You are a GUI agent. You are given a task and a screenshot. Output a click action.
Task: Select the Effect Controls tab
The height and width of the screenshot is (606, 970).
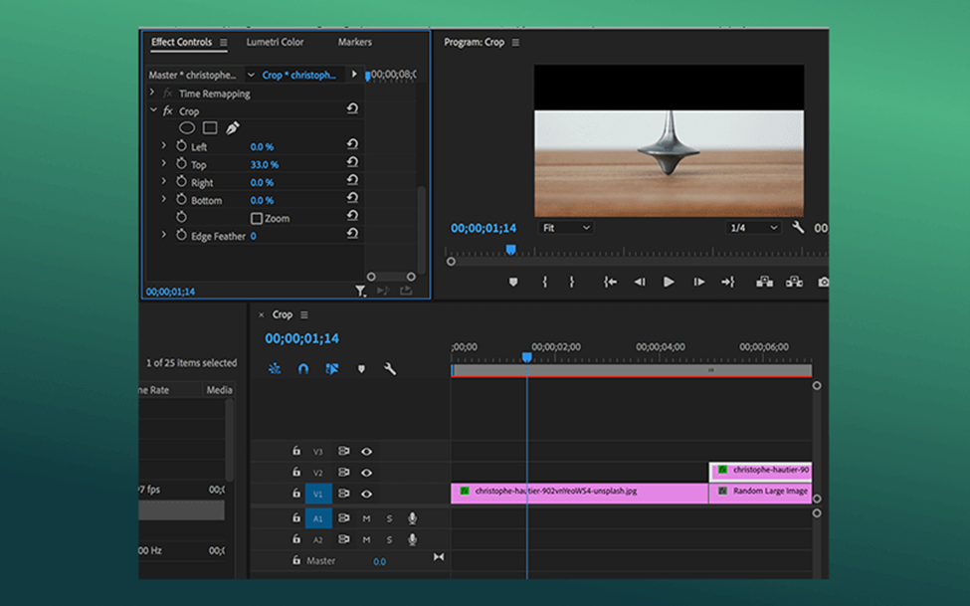pyautogui.click(x=181, y=42)
